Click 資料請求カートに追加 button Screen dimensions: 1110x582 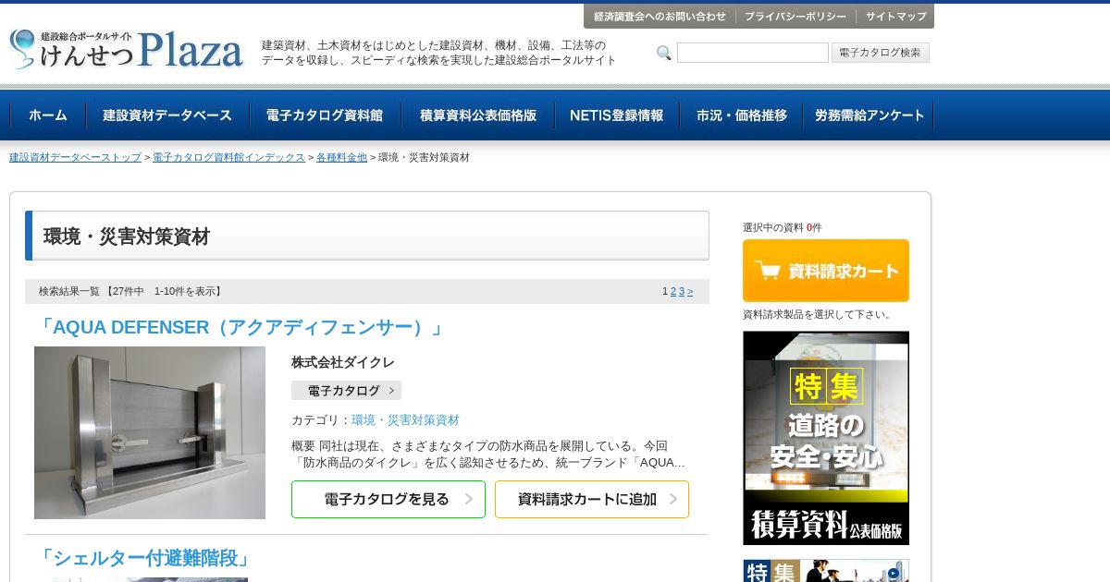(592, 500)
